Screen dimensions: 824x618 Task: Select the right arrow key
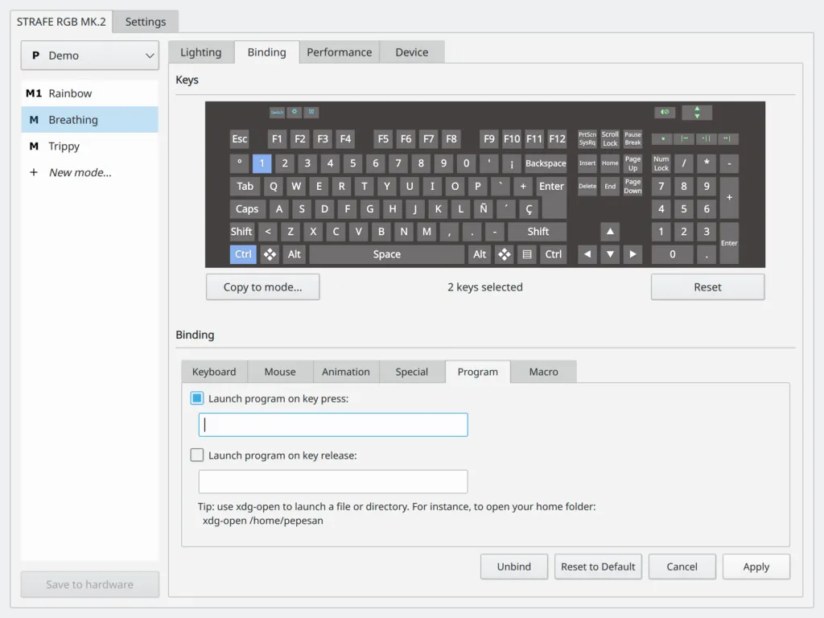(x=633, y=254)
